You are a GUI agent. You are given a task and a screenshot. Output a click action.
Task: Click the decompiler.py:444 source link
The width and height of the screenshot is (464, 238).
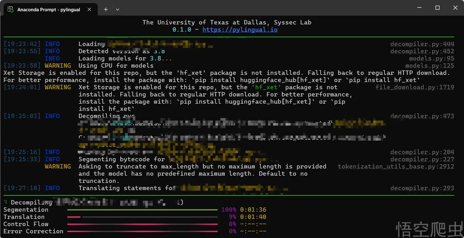[x=422, y=44]
